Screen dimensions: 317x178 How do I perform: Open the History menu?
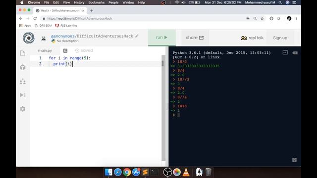point(79,2)
